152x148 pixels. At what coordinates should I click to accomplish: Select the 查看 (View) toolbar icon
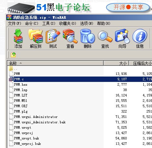coord(70,39)
